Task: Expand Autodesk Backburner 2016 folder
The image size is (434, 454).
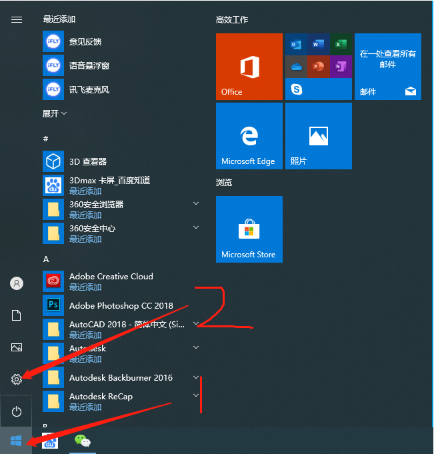Action: pos(196,377)
